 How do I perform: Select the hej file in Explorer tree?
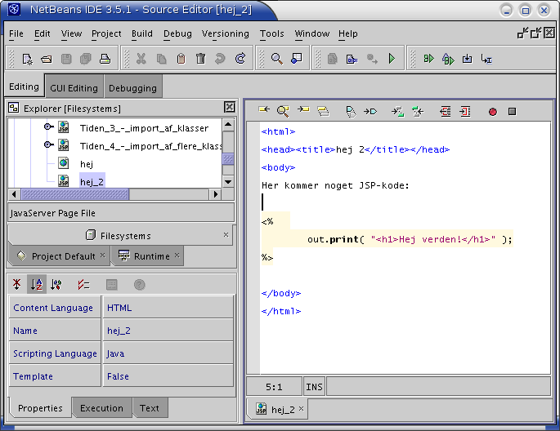coord(87,164)
